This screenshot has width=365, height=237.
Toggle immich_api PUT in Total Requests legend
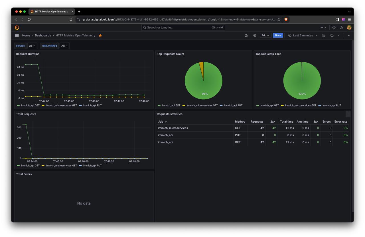pos(92,166)
